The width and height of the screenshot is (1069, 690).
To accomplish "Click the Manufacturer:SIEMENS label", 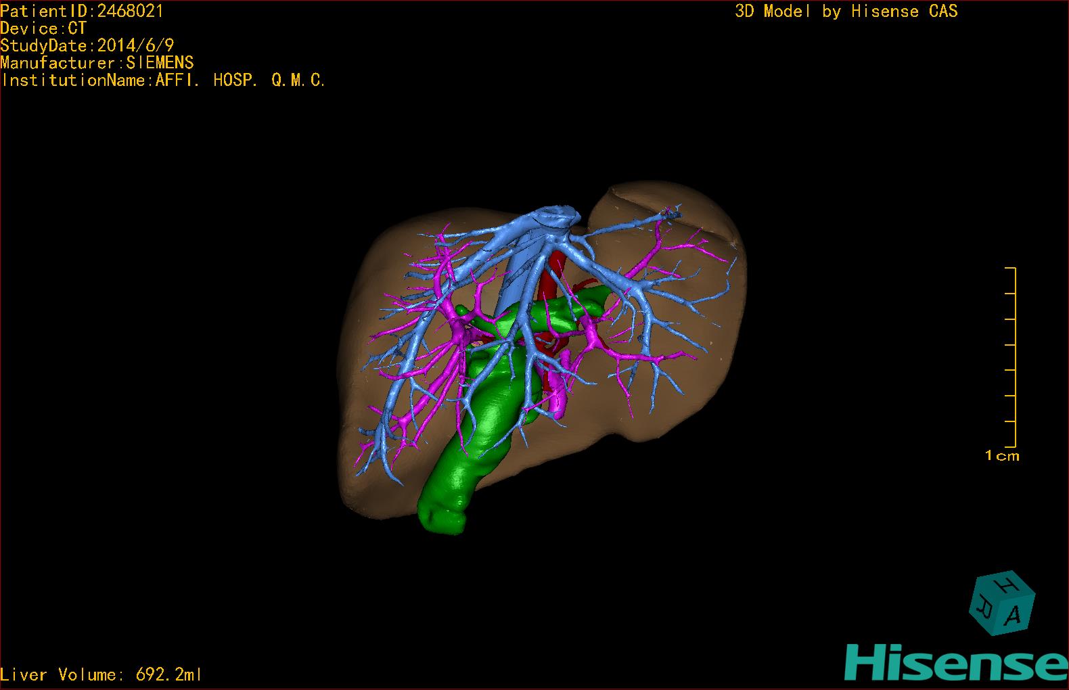I will pyautogui.click(x=97, y=63).
